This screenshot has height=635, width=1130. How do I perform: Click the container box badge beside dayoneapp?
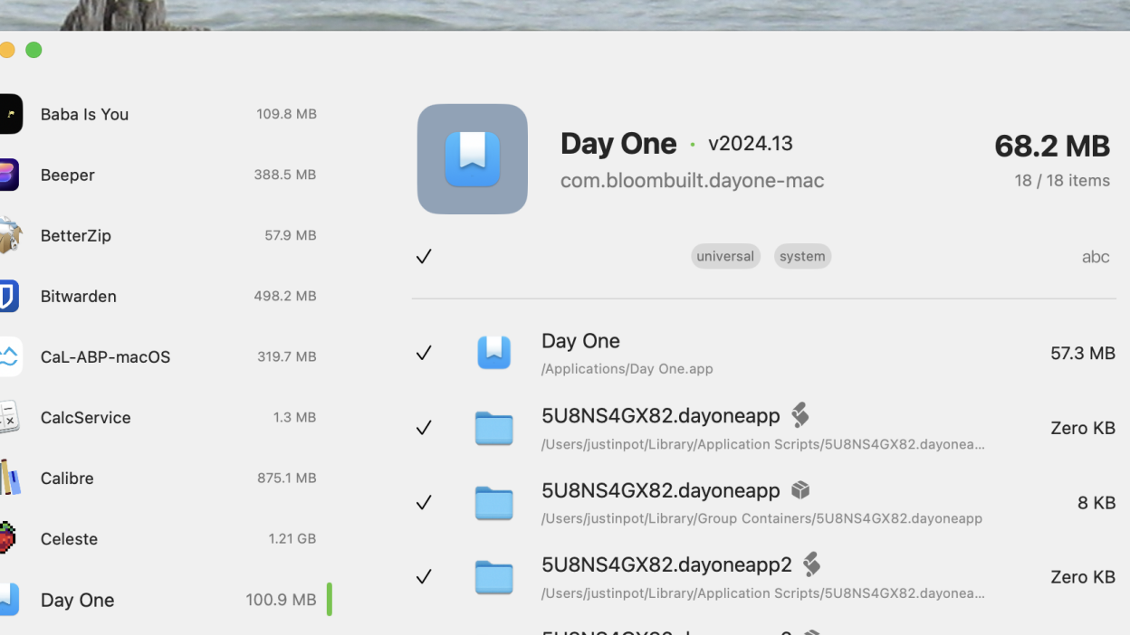pyautogui.click(x=800, y=490)
